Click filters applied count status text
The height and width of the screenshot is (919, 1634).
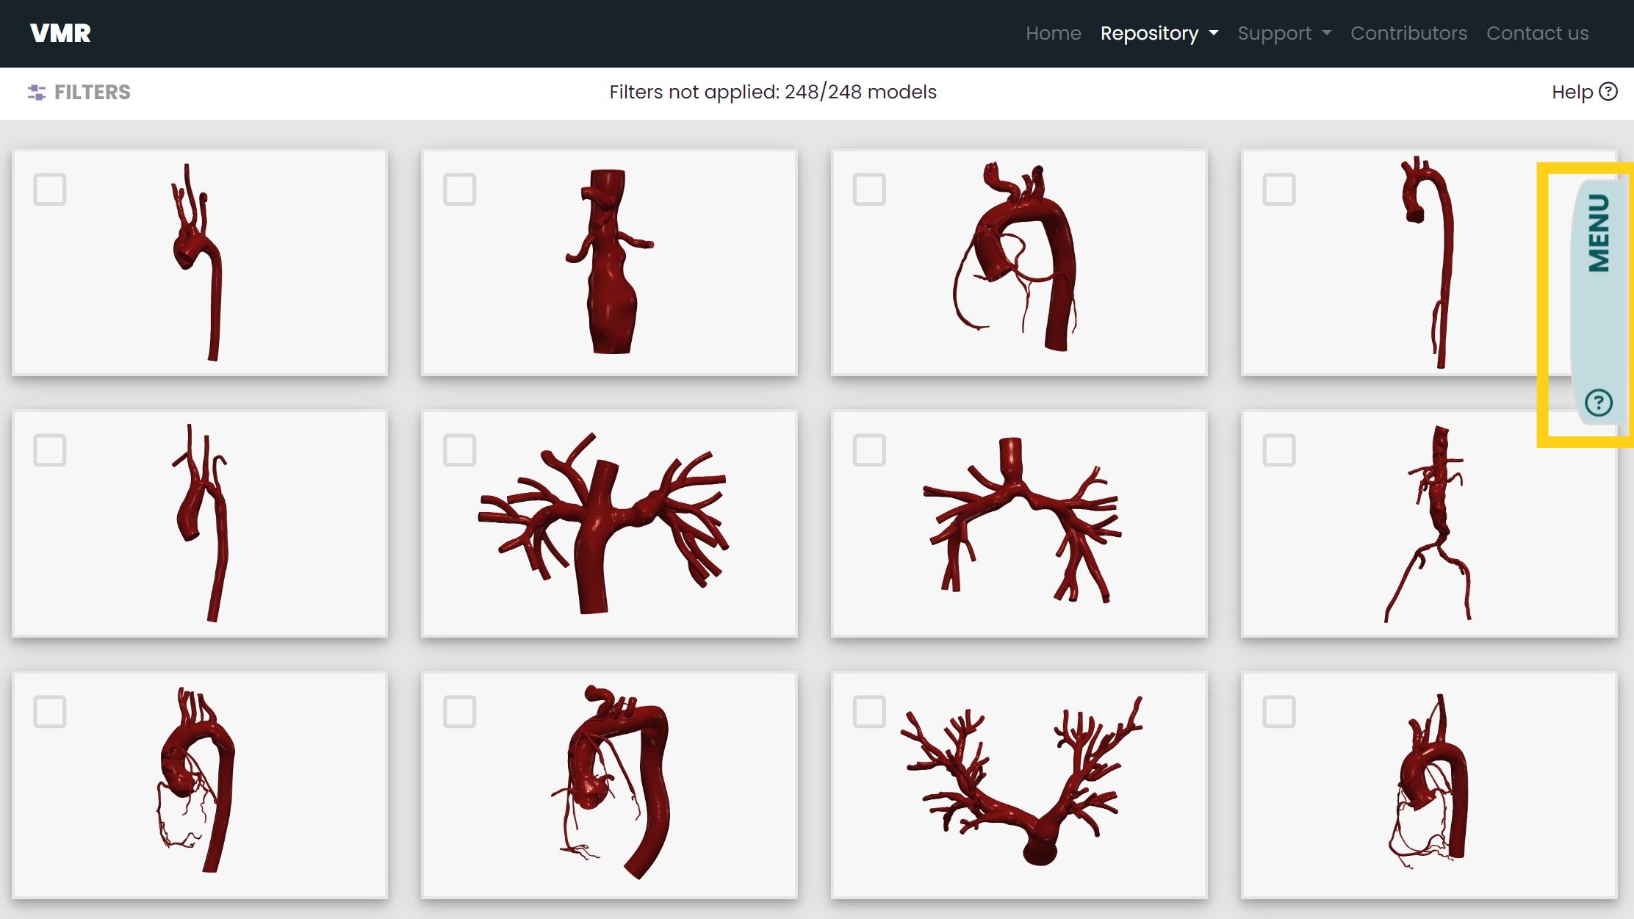(773, 92)
